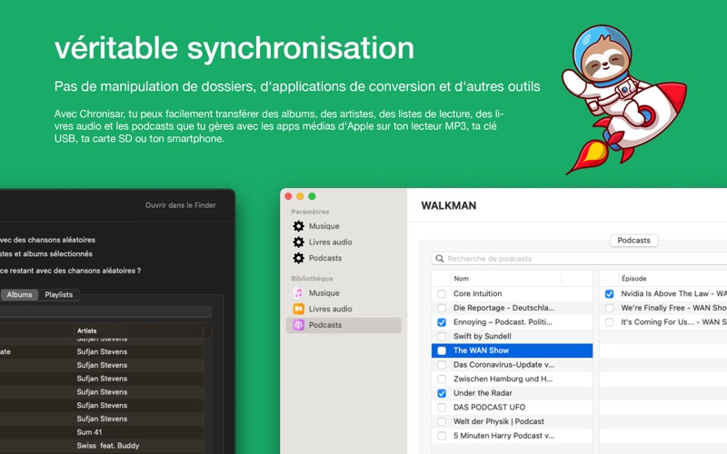727x454 pixels.
Task: Click the Recherche de podcasts search field
Action: click(579, 259)
